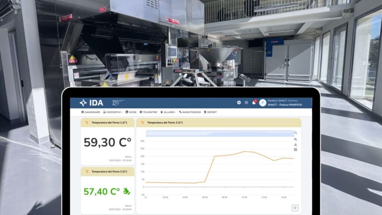Click the SMACT logo in header

118,103
